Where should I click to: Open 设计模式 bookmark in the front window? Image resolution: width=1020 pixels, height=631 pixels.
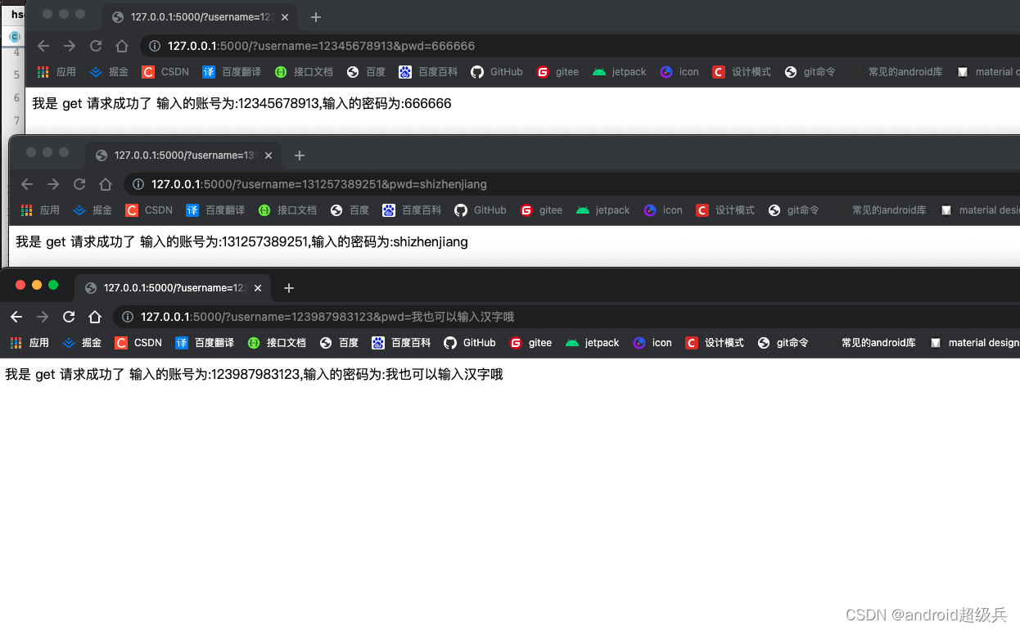[715, 343]
